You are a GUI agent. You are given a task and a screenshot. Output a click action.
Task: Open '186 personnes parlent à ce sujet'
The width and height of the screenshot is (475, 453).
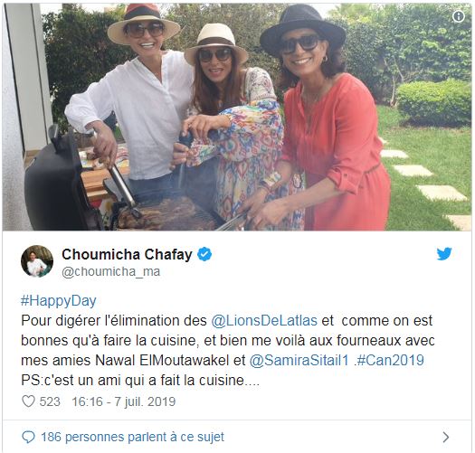pyautogui.click(x=133, y=437)
